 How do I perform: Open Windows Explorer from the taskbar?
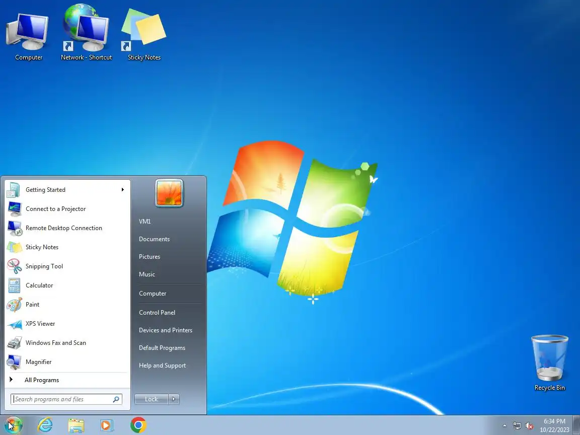tap(76, 425)
